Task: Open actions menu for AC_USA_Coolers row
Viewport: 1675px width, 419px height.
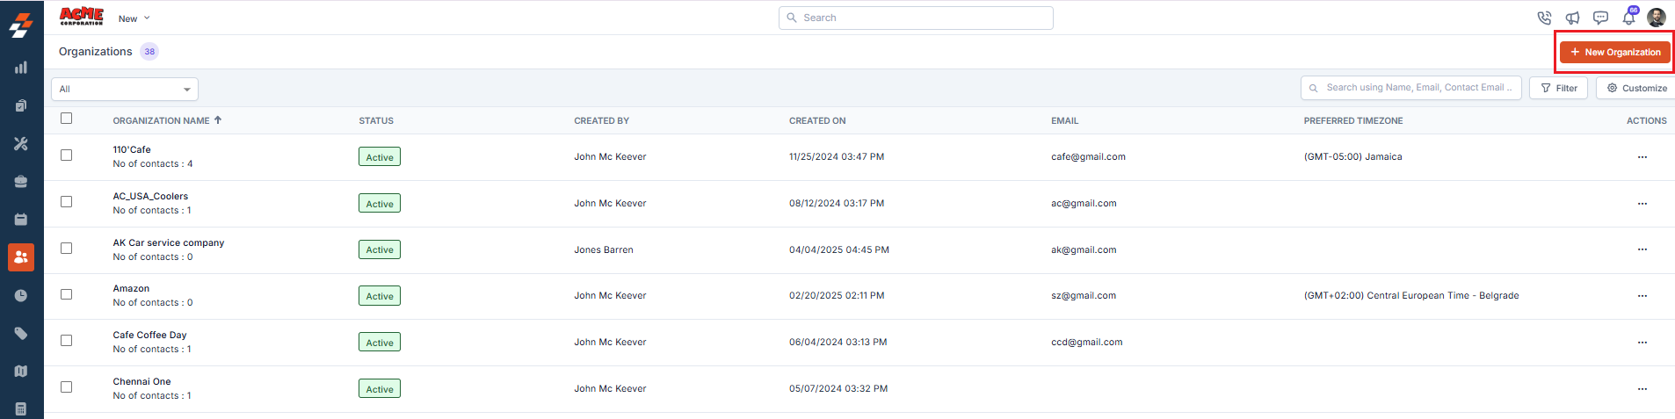Action: (1642, 204)
